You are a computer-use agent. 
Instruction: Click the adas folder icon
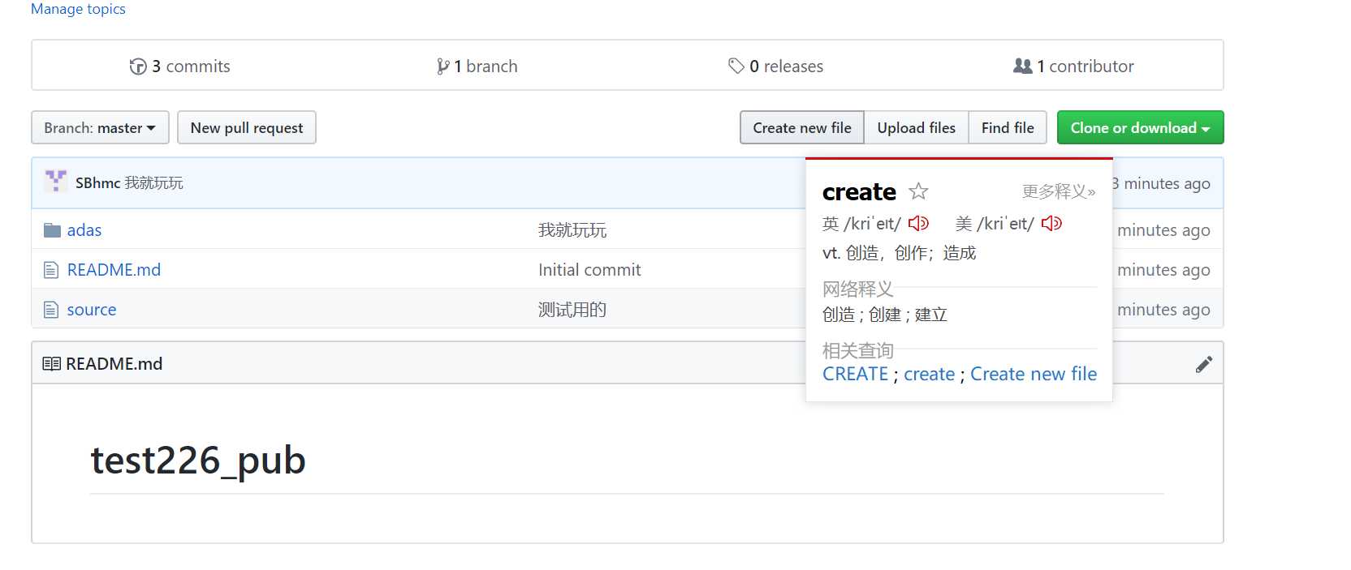[x=53, y=230]
